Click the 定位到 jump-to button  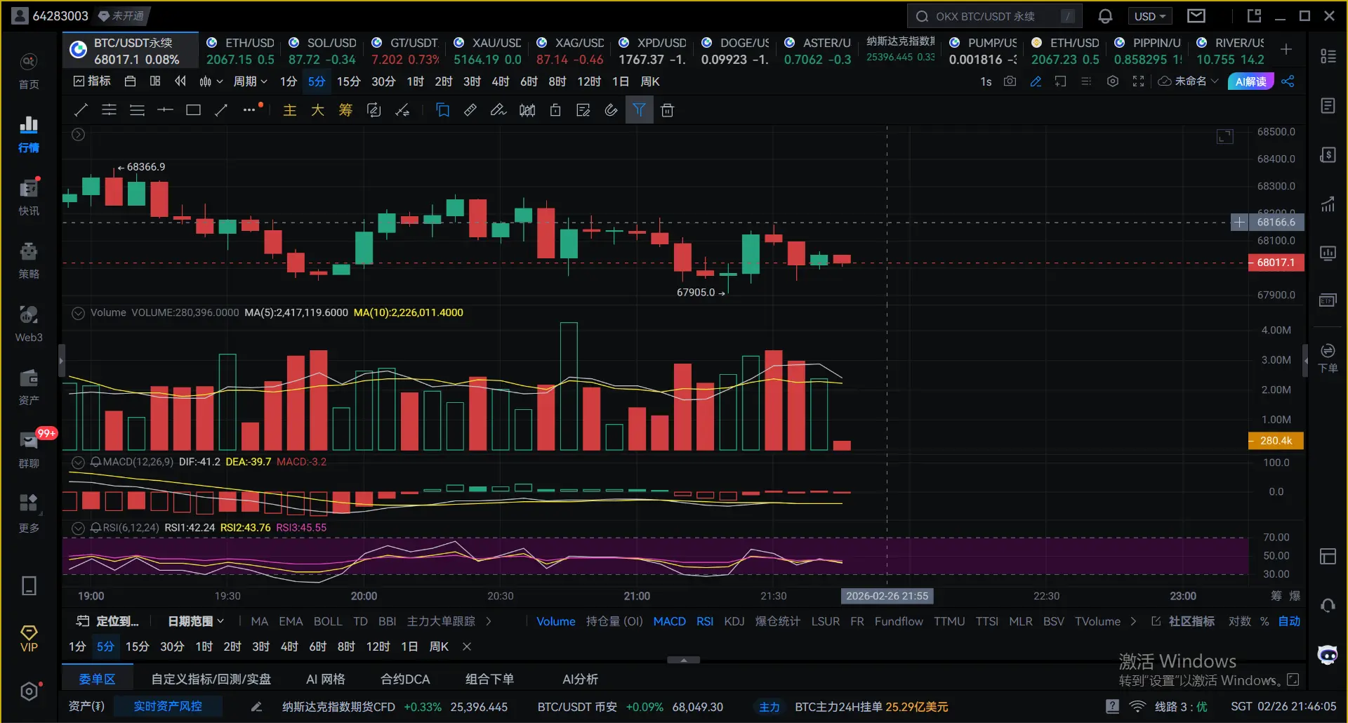click(107, 621)
